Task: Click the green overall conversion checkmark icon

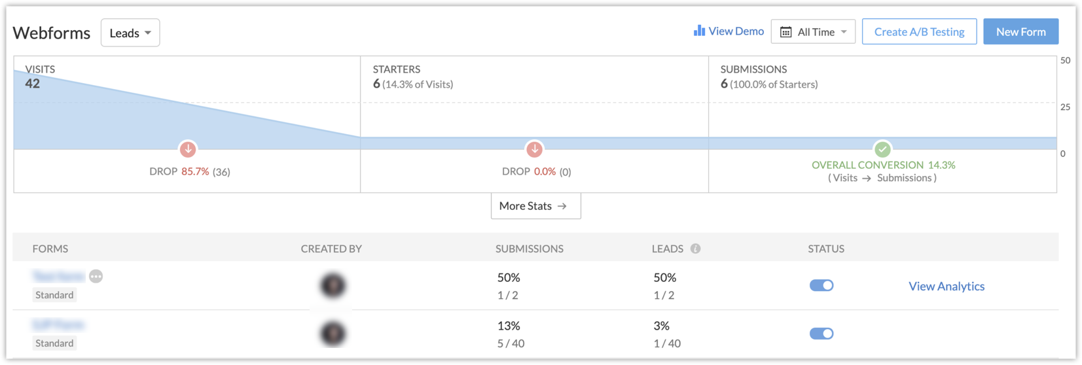Action: click(x=882, y=149)
